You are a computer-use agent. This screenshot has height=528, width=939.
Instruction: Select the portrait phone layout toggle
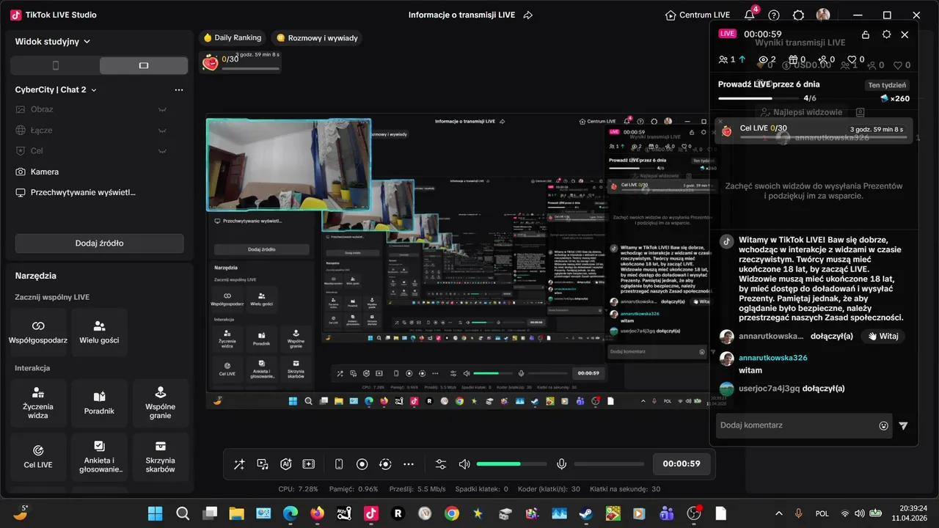[55, 65]
